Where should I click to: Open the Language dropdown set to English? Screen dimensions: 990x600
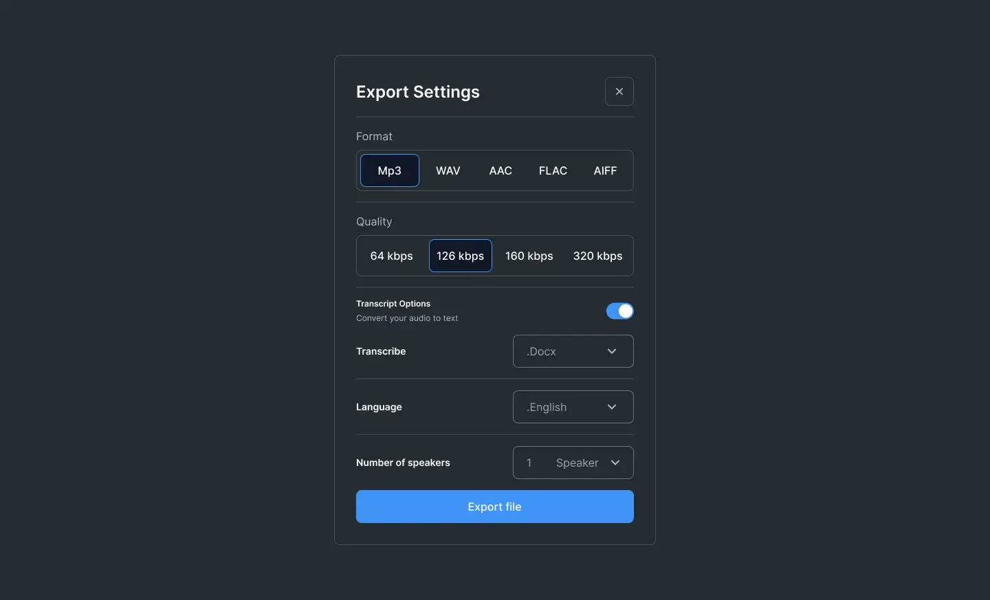click(573, 407)
